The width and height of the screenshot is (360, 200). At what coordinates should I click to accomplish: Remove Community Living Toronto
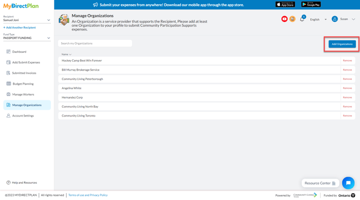tap(347, 116)
